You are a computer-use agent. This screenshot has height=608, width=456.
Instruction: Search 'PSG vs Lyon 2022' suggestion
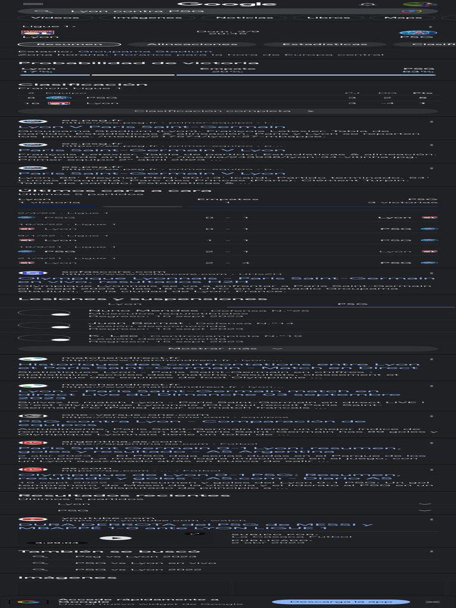click(228, 569)
